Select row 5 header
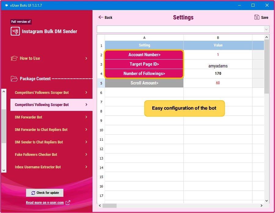Viewport: 275px width, 213px height. tap(101, 83)
